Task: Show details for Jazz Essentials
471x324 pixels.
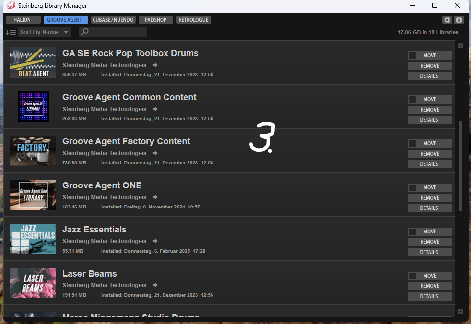Action: click(x=430, y=252)
